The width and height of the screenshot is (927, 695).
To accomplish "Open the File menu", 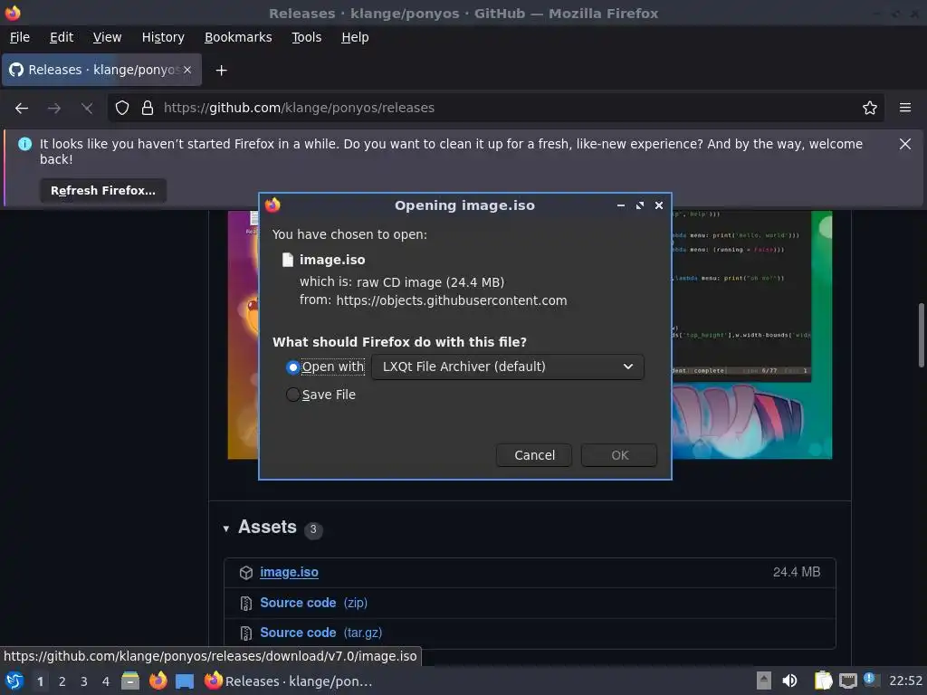I will click(20, 37).
